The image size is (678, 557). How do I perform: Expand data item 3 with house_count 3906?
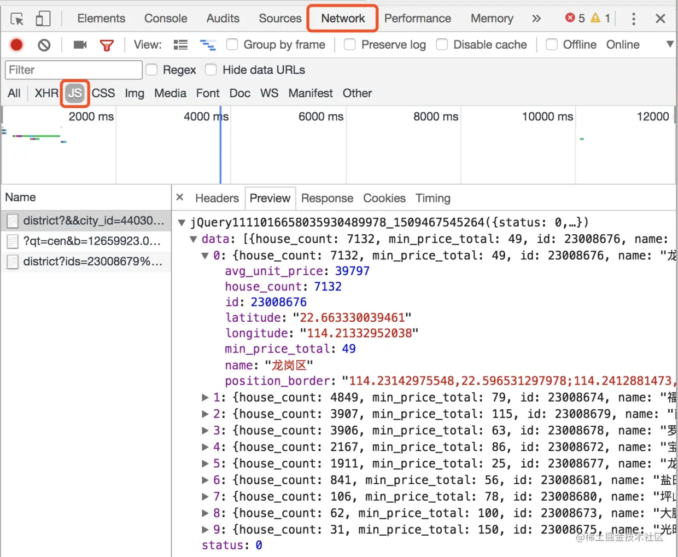[x=205, y=431]
